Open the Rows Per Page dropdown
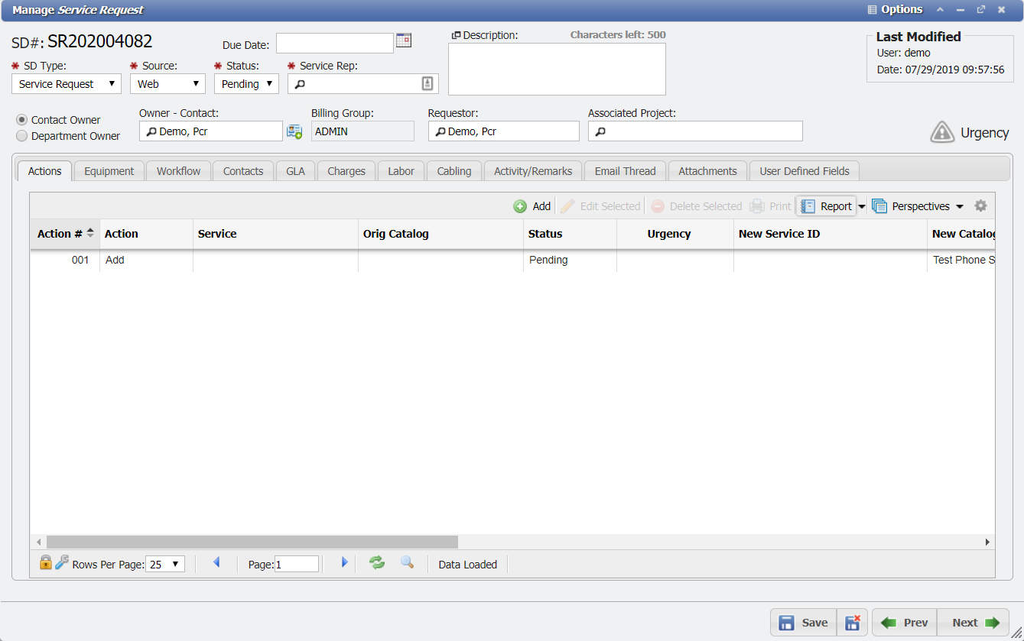Viewport: 1024px width, 641px height. pos(164,563)
